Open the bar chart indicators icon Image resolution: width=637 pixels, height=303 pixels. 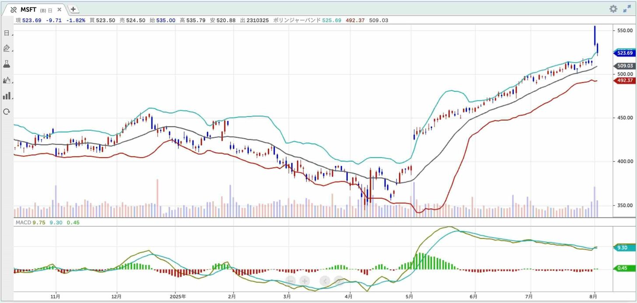click(x=7, y=96)
